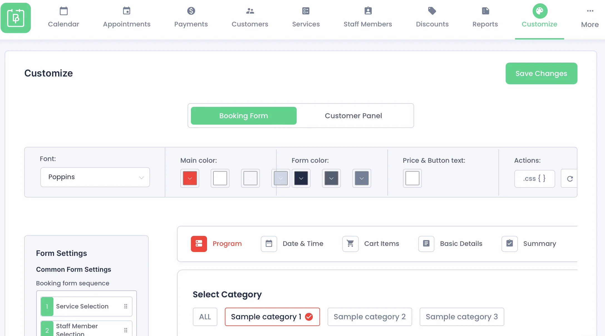Go to the Date & Time step

click(x=302, y=244)
